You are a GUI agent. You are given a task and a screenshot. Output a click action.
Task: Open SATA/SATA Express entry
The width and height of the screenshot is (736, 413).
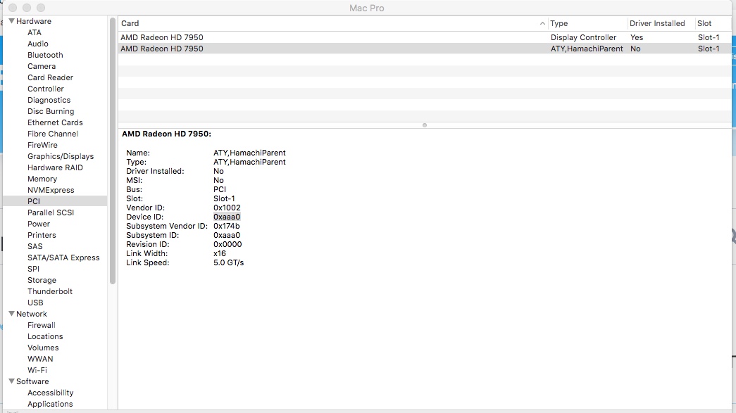(63, 258)
